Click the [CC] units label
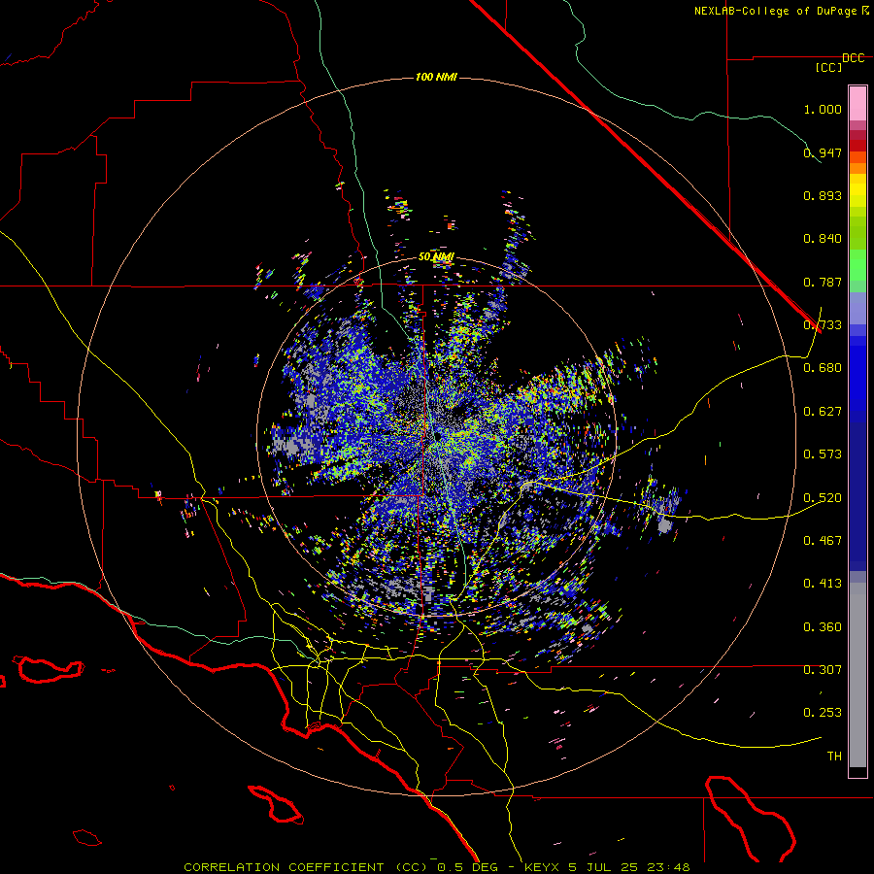The height and width of the screenshot is (874, 874). (829, 67)
